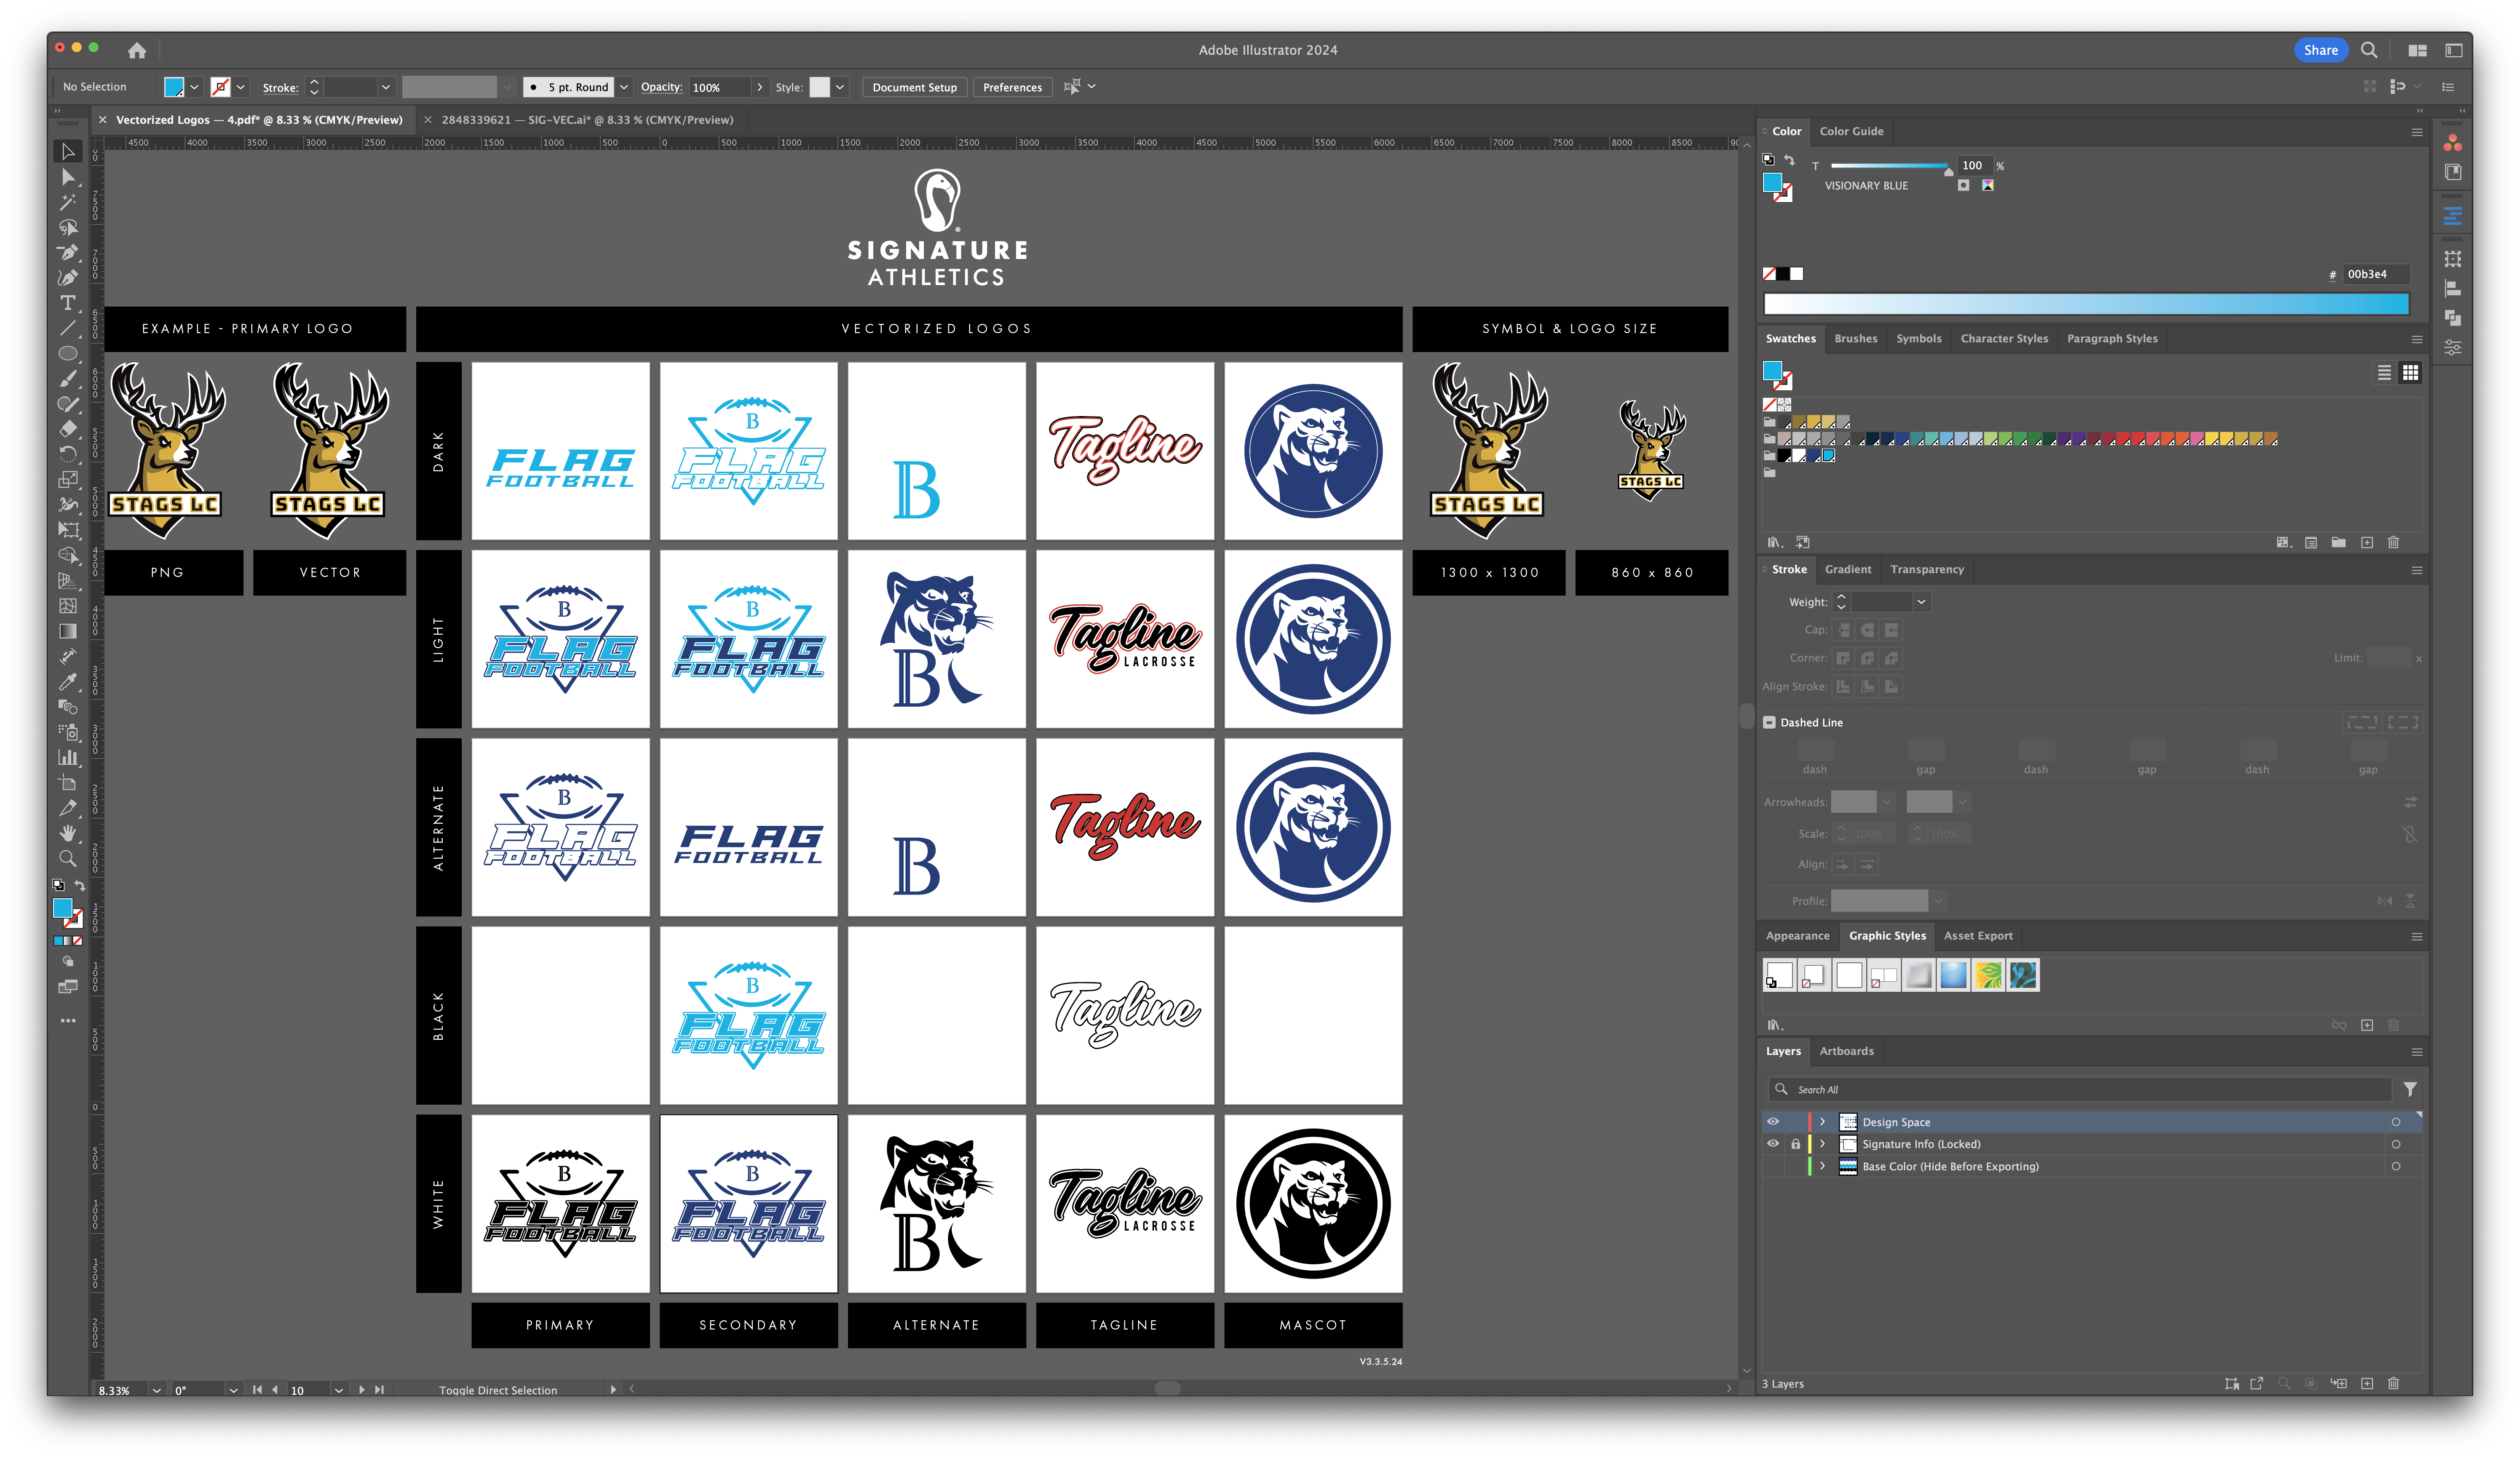
Task: Expand the Base Color layer
Action: coord(1822,1166)
